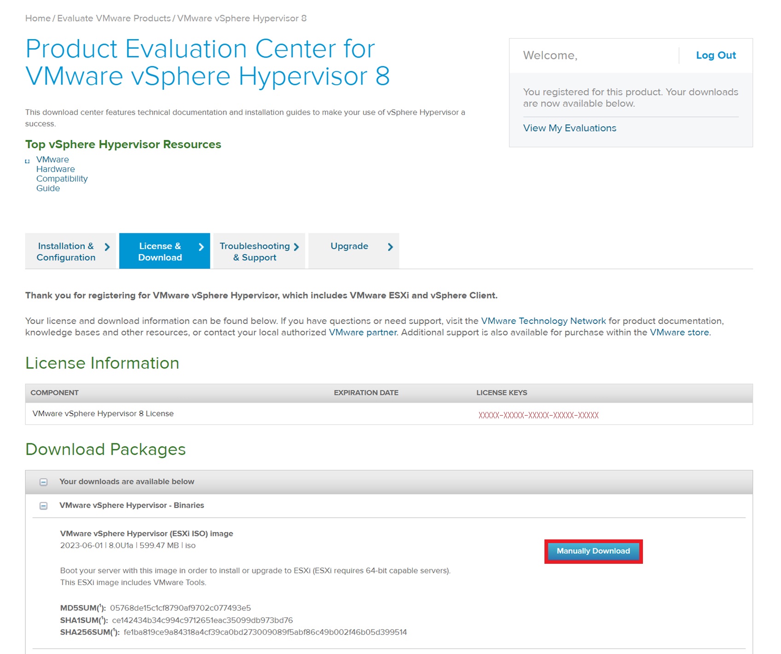
Task: Switch to the Upgrade tab
Action: (353, 251)
